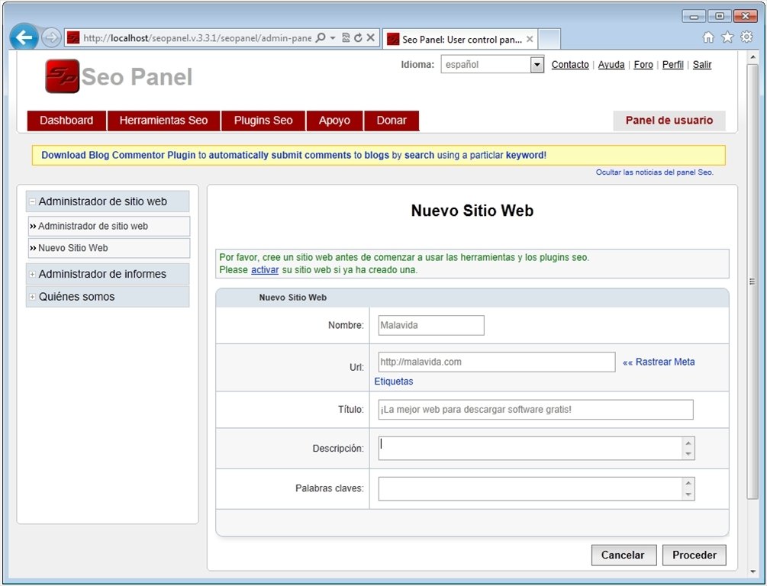Open the Idioma language dropdown
Image resolution: width=767 pixels, height=586 pixels.
(x=492, y=65)
